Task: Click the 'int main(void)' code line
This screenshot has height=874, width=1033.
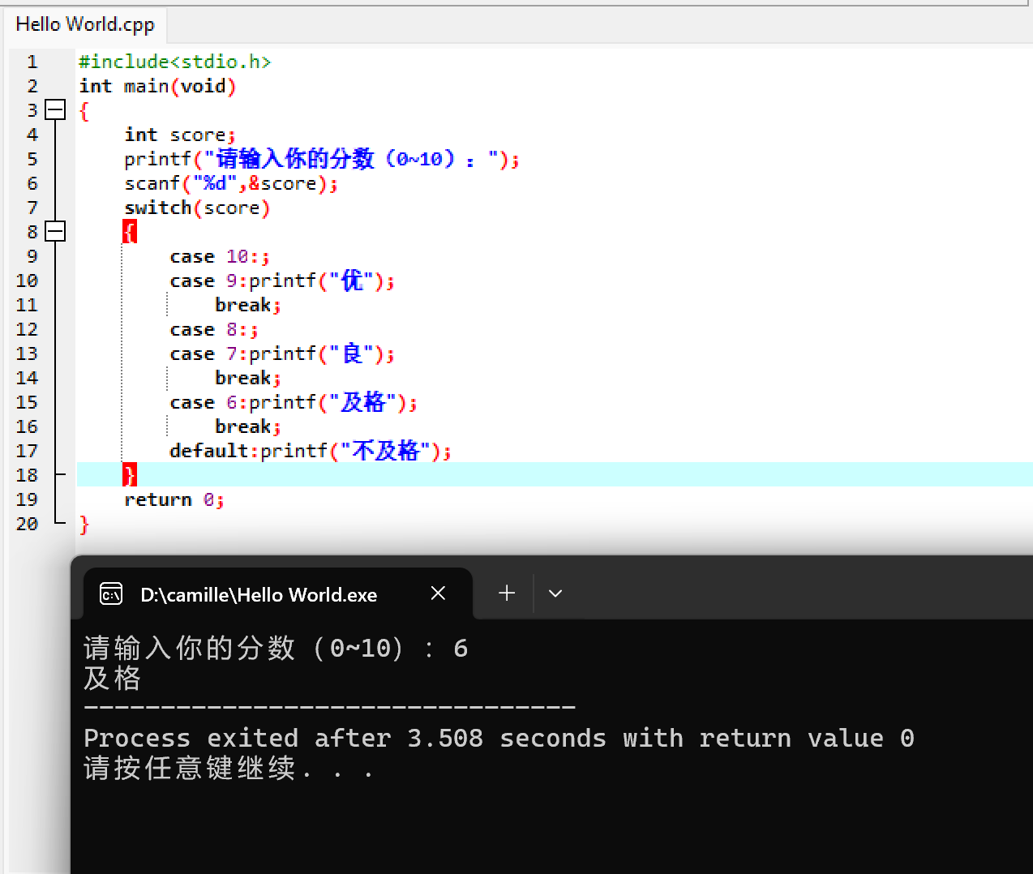Action: (157, 86)
